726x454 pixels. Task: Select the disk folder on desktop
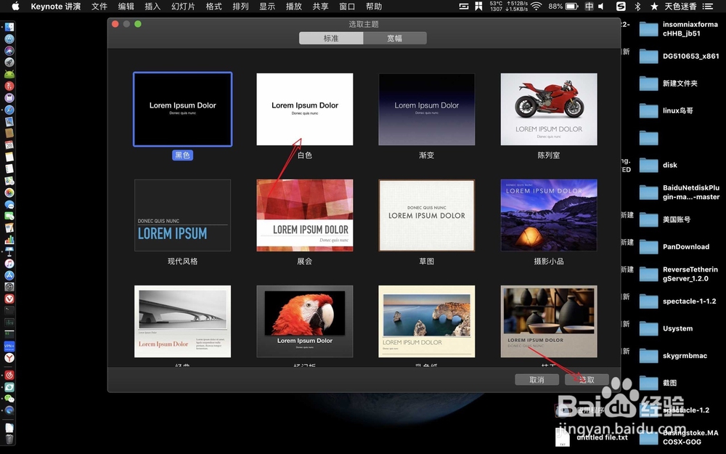[648, 166]
